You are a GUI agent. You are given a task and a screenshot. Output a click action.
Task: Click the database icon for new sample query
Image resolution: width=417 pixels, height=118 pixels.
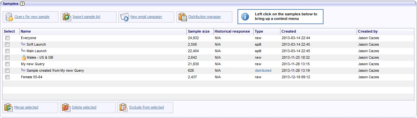pos(9,17)
